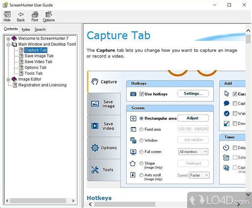
Task: Select the Shape radio button
Action: (141, 163)
